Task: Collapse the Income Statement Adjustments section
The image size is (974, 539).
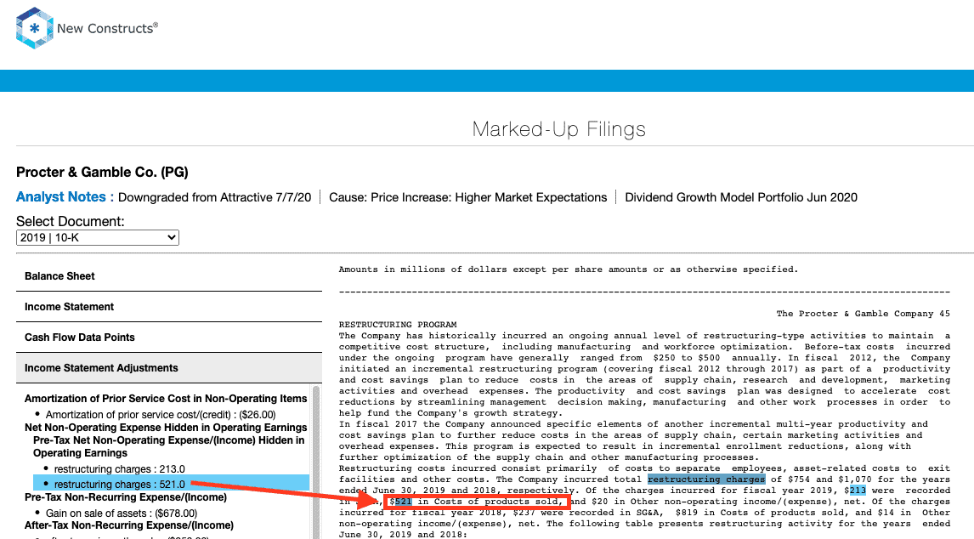Action: (169, 368)
